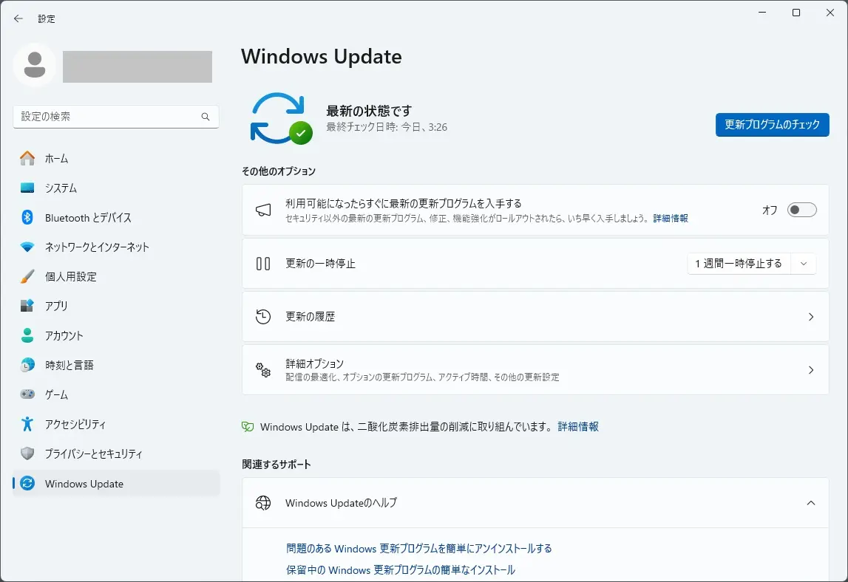Image resolution: width=848 pixels, height=582 pixels.
Task: Open 個人用設定 settings
Action: pyautogui.click(x=116, y=276)
